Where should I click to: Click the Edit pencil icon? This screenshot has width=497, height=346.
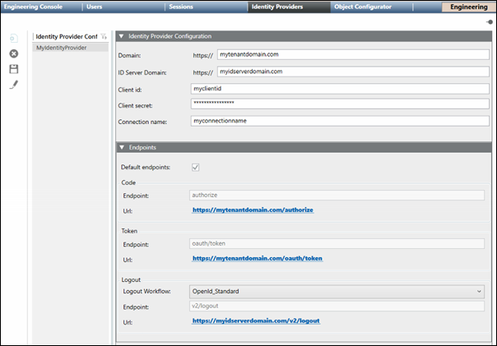pos(13,85)
